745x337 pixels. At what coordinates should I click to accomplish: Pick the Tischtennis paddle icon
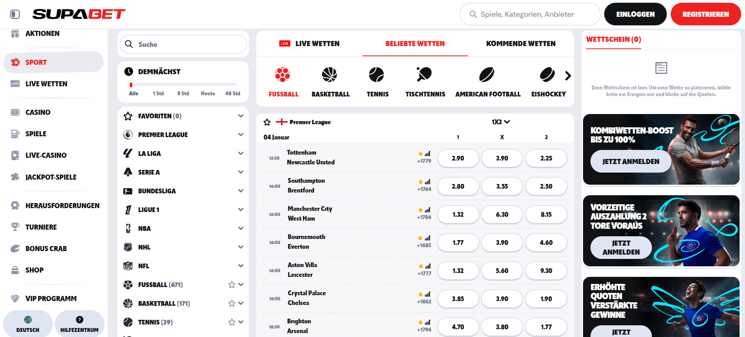(424, 75)
